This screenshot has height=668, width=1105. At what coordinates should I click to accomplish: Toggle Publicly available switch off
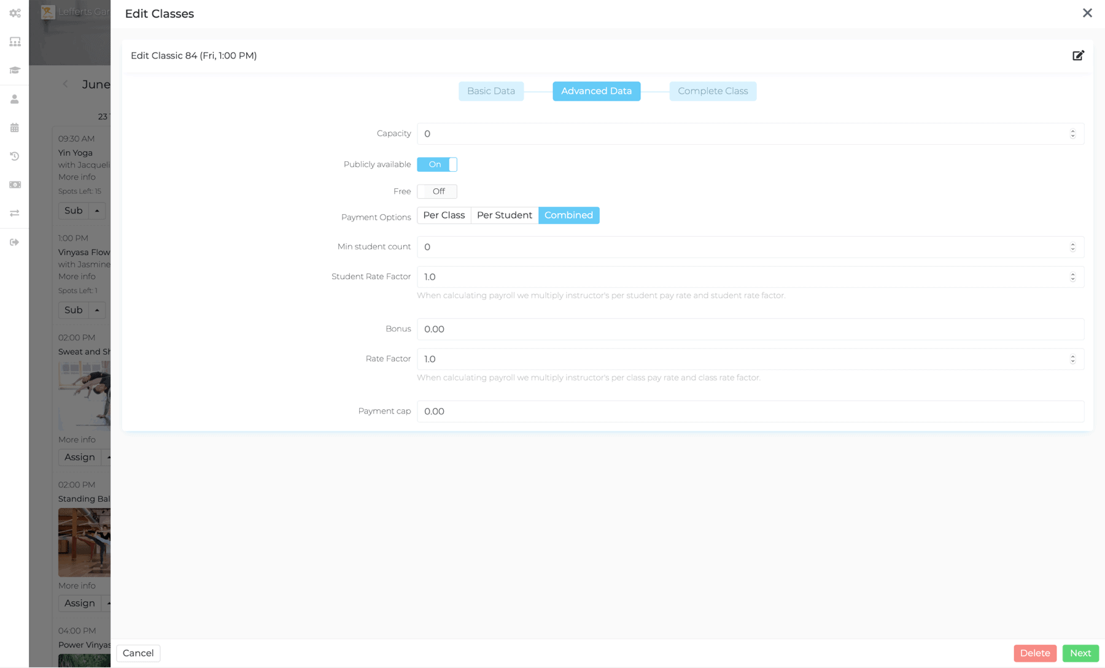(x=437, y=164)
